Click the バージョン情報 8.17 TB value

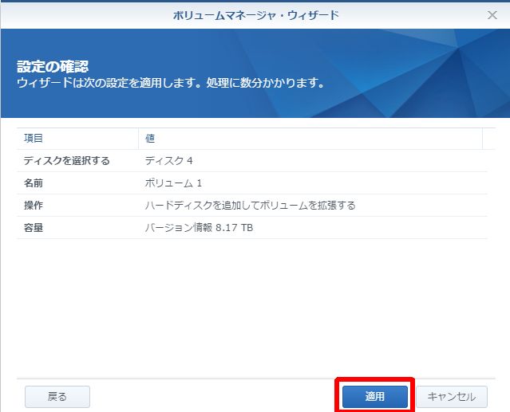tap(199, 228)
